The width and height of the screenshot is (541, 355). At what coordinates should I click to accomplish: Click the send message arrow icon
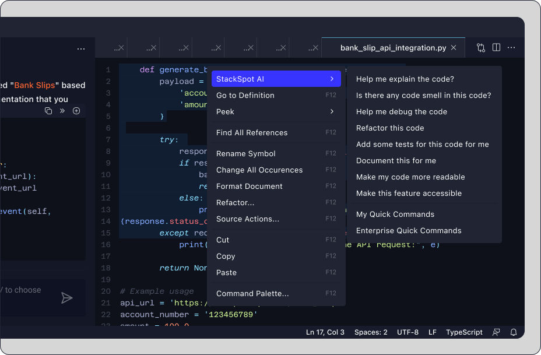click(x=67, y=298)
